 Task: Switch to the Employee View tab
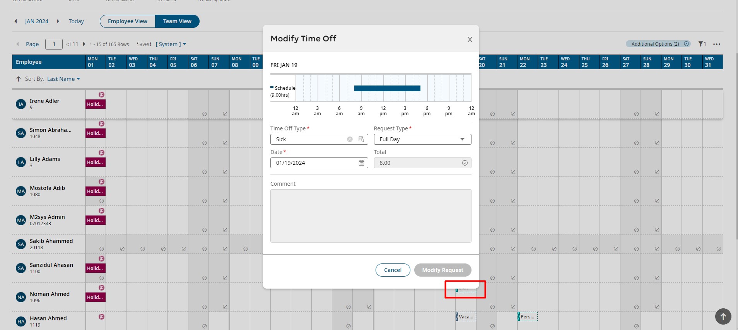128,21
